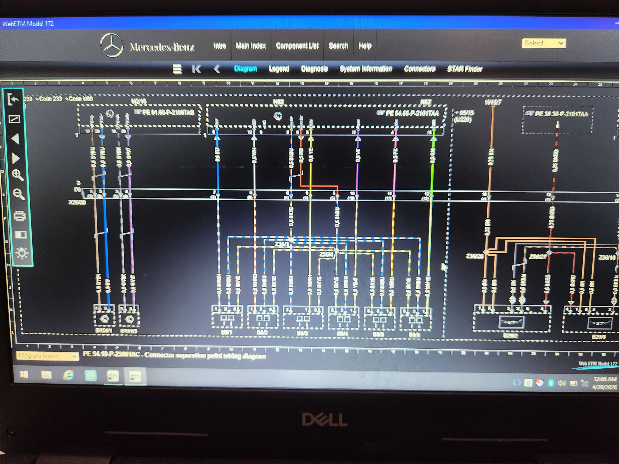Screen dimensions: 619x464
Task: Go back with the single left chevron
Action: click(217, 69)
